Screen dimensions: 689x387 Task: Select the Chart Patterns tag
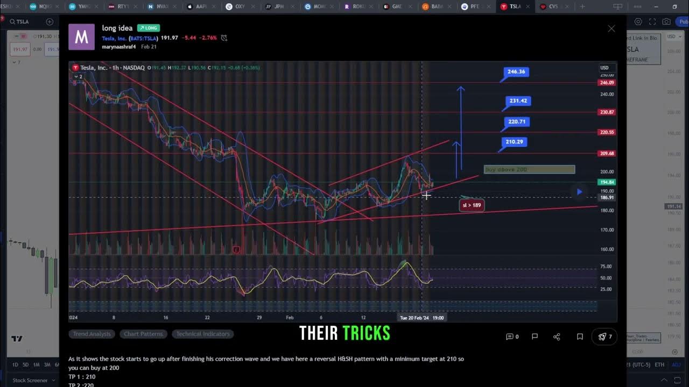143,334
